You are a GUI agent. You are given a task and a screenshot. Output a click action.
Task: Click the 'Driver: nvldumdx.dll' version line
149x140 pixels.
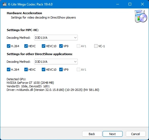[53, 90]
